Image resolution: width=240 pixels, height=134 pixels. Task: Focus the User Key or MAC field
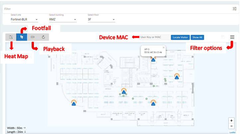point(155,37)
